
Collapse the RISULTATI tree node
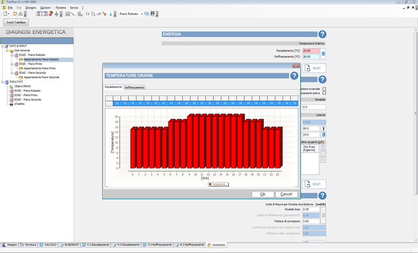pos(2,82)
